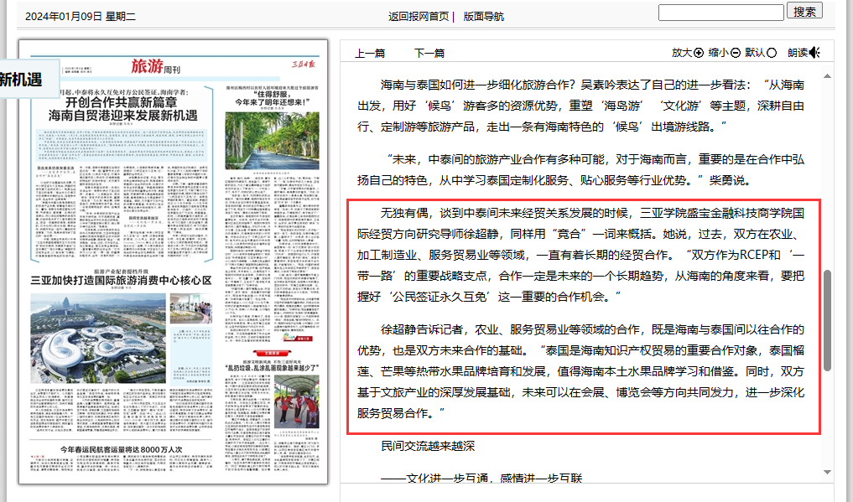Viewport: 853px width, 502px height.
Task: Go to previous article 上一篇
Action: coord(370,53)
